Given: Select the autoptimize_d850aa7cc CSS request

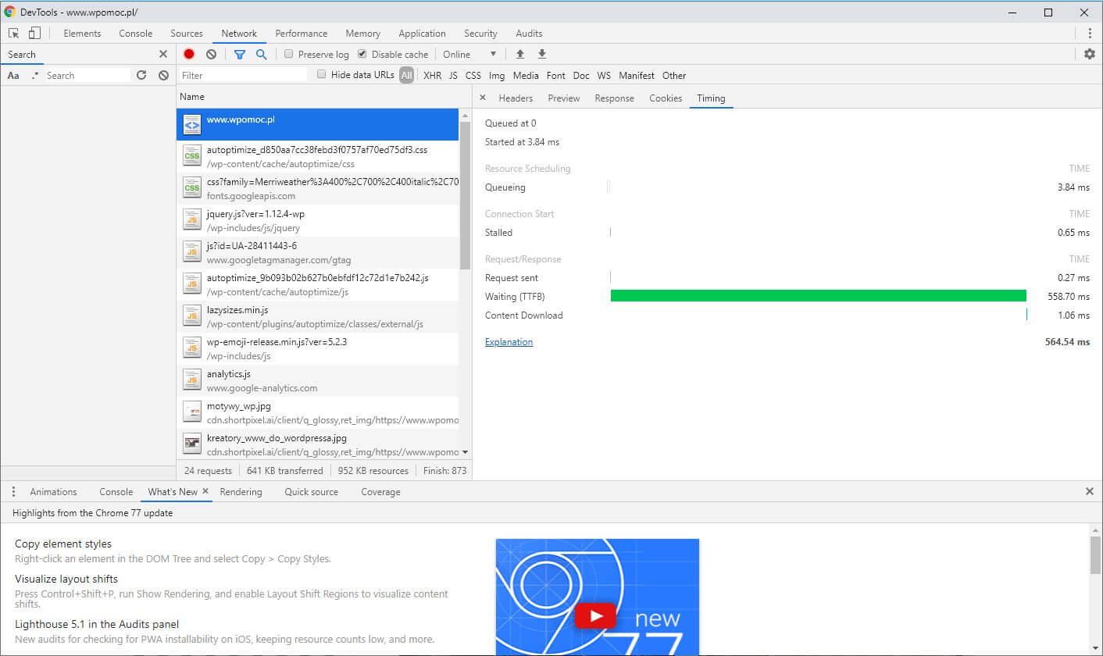Looking at the screenshot, I should click(x=317, y=156).
